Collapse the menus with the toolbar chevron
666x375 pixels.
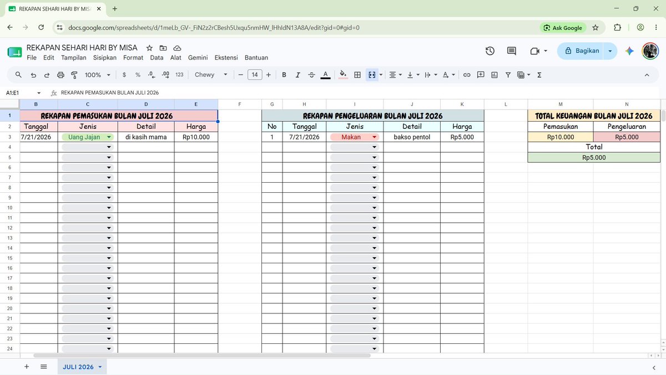coord(647,75)
